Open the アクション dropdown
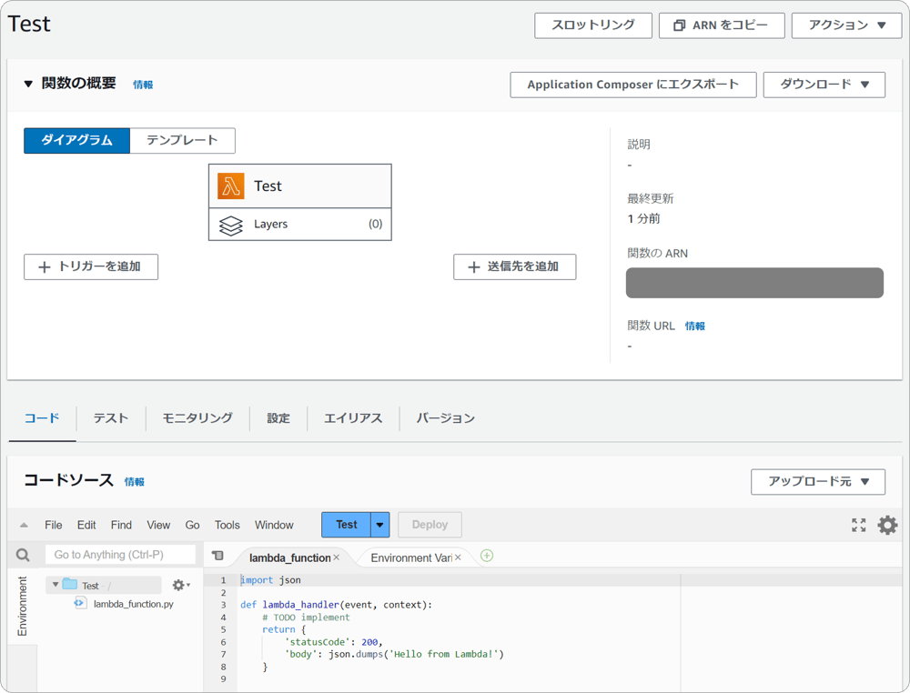 click(846, 25)
